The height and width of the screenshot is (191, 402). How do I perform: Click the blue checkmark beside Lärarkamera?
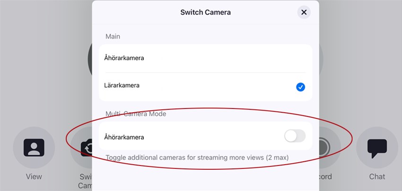(x=300, y=87)
